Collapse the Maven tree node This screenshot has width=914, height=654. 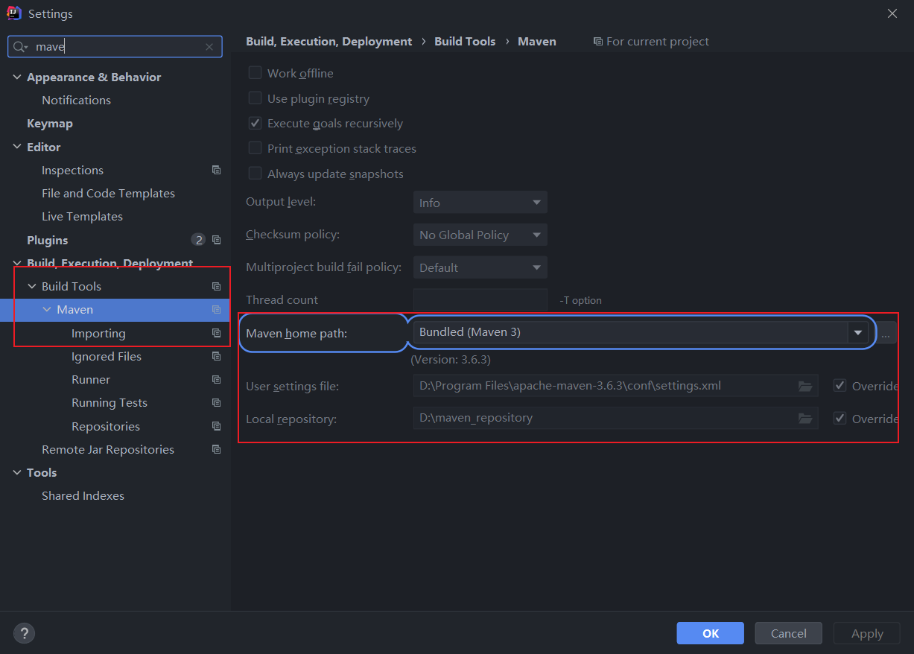[x=47, y=309]
